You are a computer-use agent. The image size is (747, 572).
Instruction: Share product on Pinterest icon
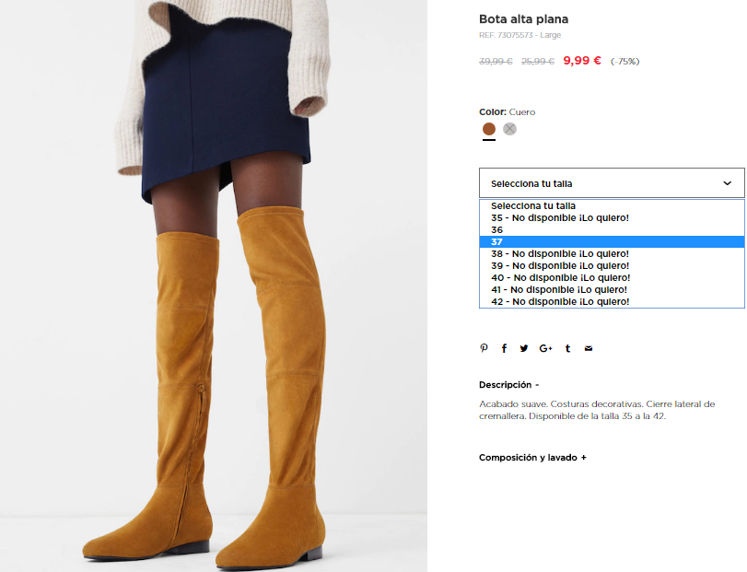pyautogui.click(x=484, y=348)
